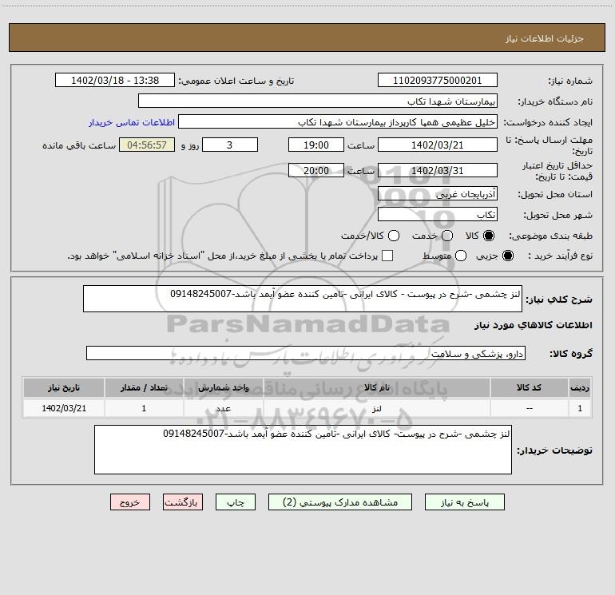Click the شماره نیاز field 1102093775000201
This screenshot has height=595, width=615.
tap(438, 81)
